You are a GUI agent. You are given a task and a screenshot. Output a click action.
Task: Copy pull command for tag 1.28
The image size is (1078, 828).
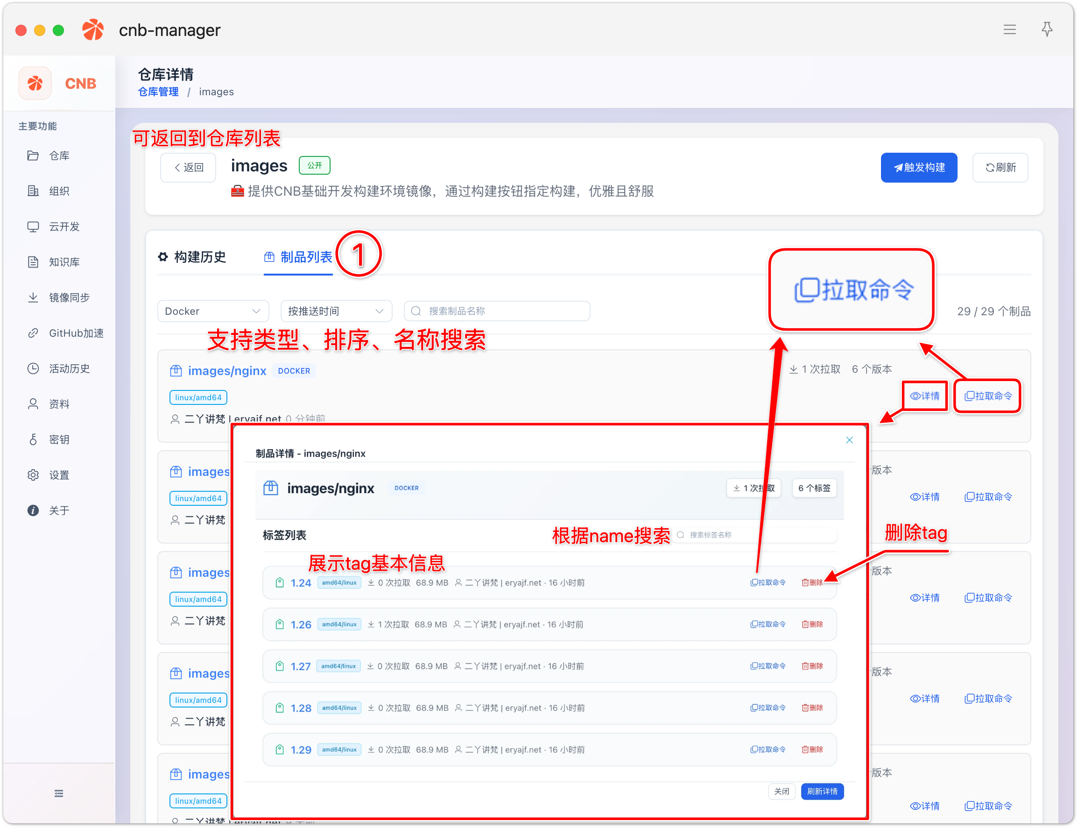point(768,708)
